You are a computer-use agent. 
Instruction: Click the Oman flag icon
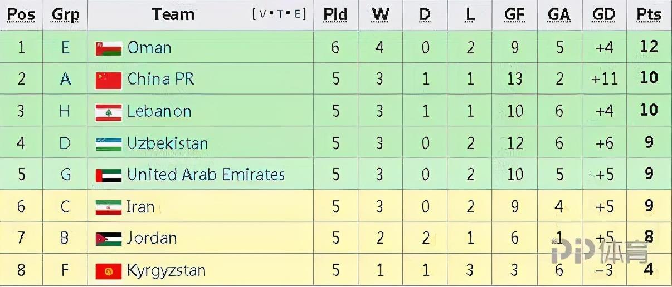coord(108,48)
